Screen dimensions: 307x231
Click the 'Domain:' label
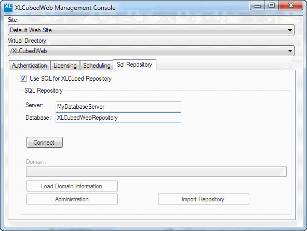[x=36, y=162]
